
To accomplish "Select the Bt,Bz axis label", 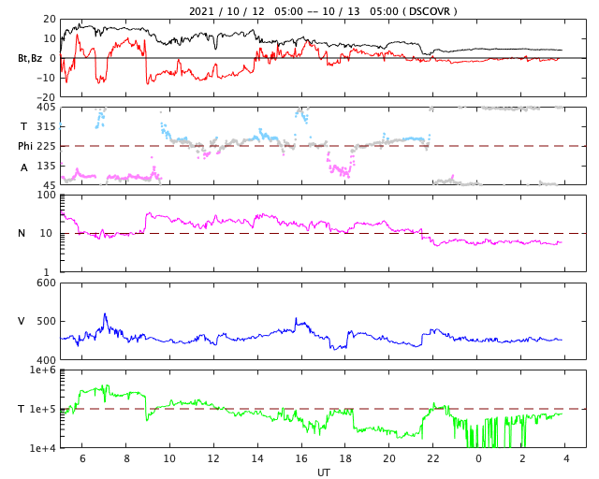I will (30, 58).
